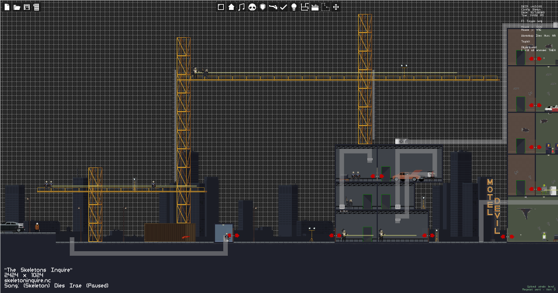
Task: Save the level using the floppy disk icon
Action: pyautogui.click(x=27, y=7)
